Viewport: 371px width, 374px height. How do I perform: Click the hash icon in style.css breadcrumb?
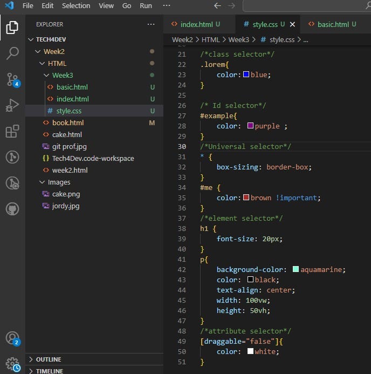tap(263, 39)
